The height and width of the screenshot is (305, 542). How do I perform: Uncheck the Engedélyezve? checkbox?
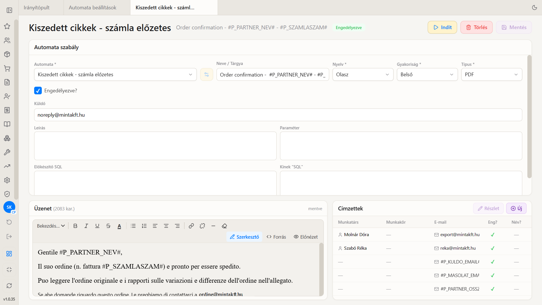click(x=38, y=91)
